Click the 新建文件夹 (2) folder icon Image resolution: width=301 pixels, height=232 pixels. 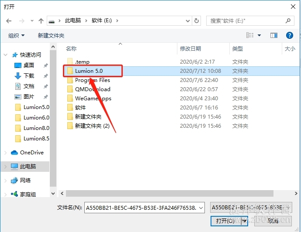pos(70,126)
